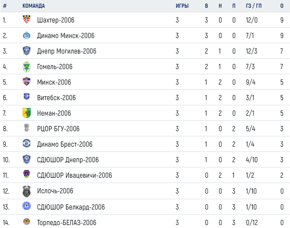Click the КОМАНДА column header
Screen dimensions: 290x228
(34, 6)
